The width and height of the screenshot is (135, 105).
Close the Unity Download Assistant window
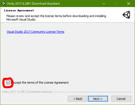click(x=129, y=4)
